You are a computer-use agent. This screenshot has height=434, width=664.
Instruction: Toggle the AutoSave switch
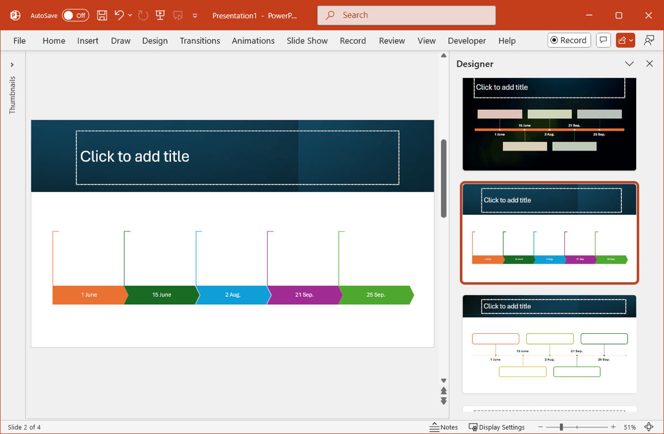coord(75,15)
